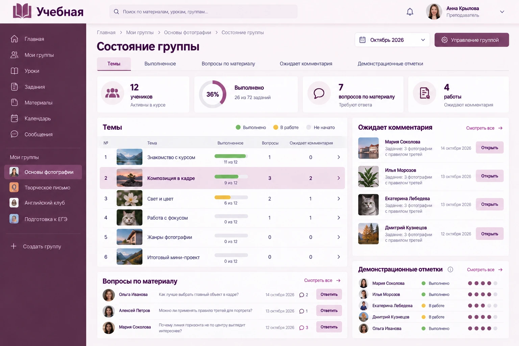Open Сообщения chat icon in sidebar

point(14,134)
